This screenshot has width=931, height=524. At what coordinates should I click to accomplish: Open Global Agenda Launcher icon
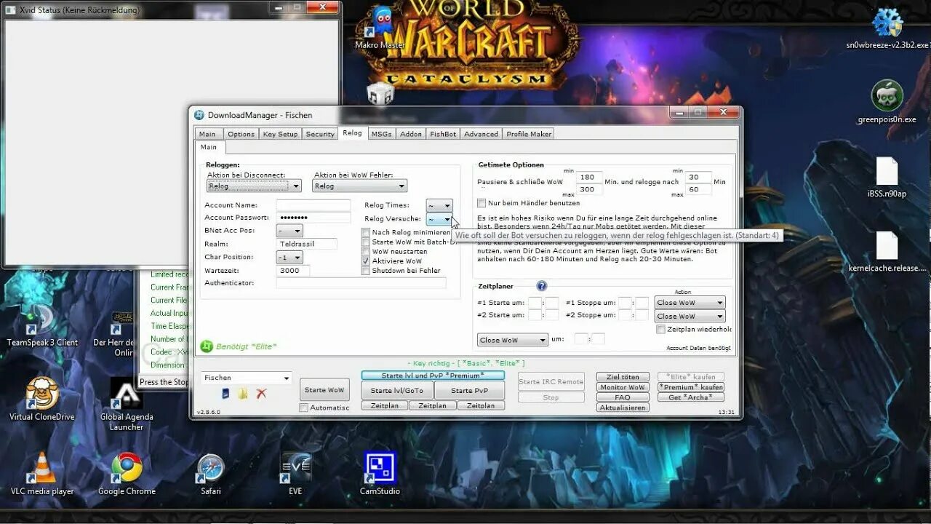click(x=127, y=404)
